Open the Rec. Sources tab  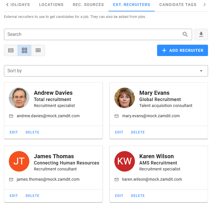tap(88, 5)
